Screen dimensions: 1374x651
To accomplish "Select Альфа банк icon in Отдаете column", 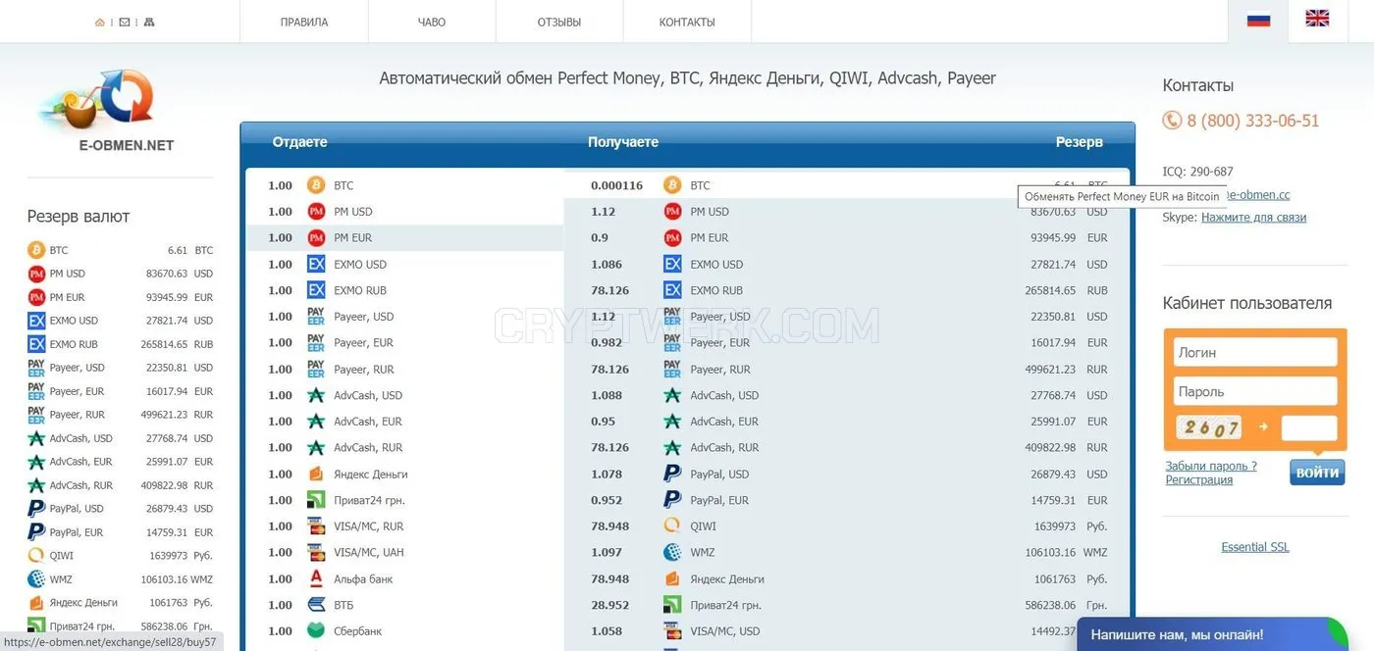I will tap(316, 578).
